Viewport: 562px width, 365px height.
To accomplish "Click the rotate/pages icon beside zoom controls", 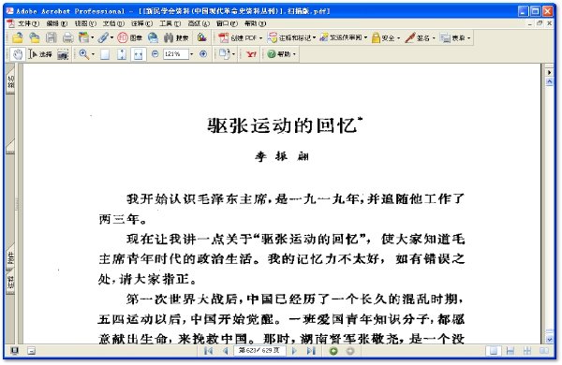I will (225, 54).
